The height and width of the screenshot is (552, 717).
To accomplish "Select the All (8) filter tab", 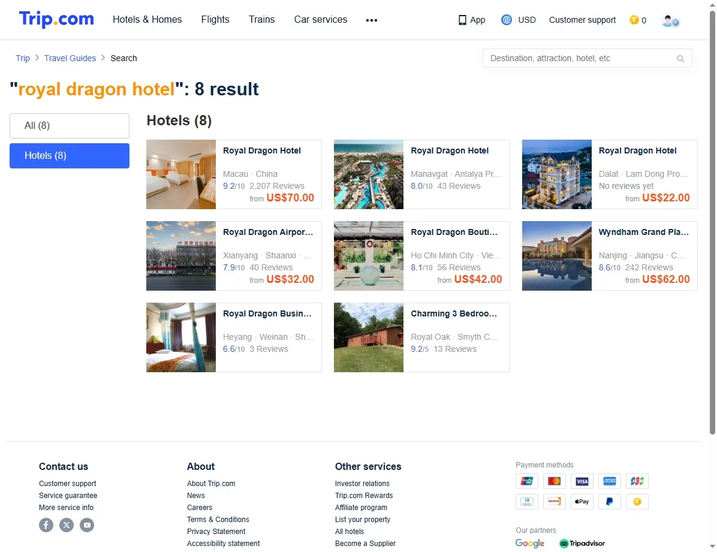I will [70, 126].
